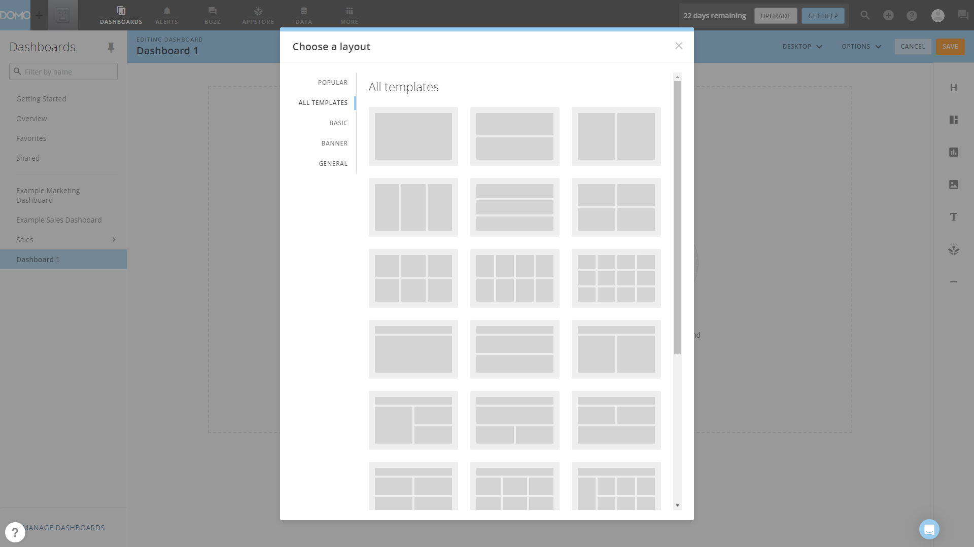
Task: Open Example Sales Dashboard
Action: tap(59, 220)
